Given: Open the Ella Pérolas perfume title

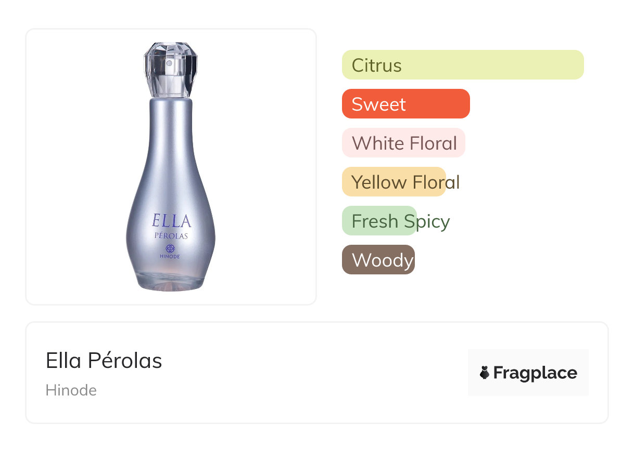Looking at the screenshot, I should [104, 361].
